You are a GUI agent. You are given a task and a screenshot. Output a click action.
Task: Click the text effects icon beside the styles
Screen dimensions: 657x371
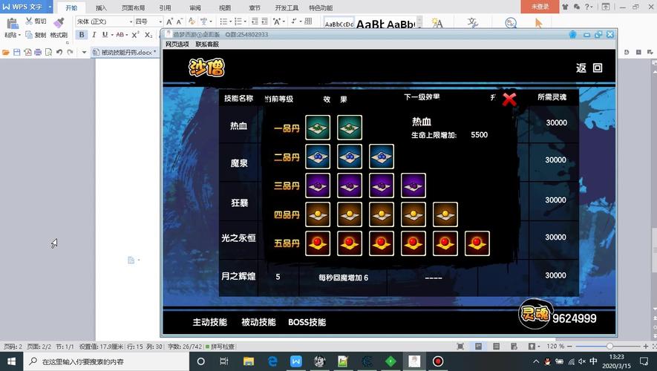(437, 23)
